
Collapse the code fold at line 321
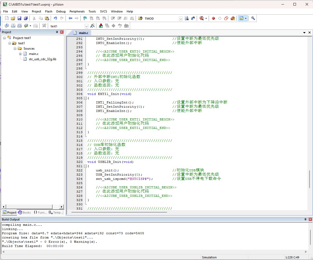pos(85,166)
